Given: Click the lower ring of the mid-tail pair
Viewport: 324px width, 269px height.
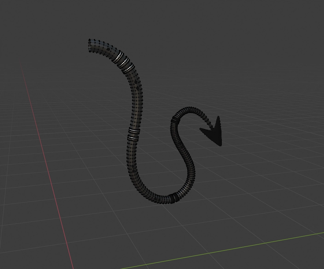Looking at the screenshot, I should (133, 138).
